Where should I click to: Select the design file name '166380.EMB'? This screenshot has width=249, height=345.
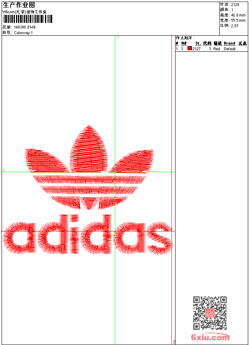pos(24,27)
